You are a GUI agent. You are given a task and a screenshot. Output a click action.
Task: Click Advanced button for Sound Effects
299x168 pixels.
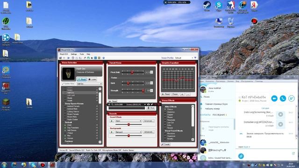149,121
